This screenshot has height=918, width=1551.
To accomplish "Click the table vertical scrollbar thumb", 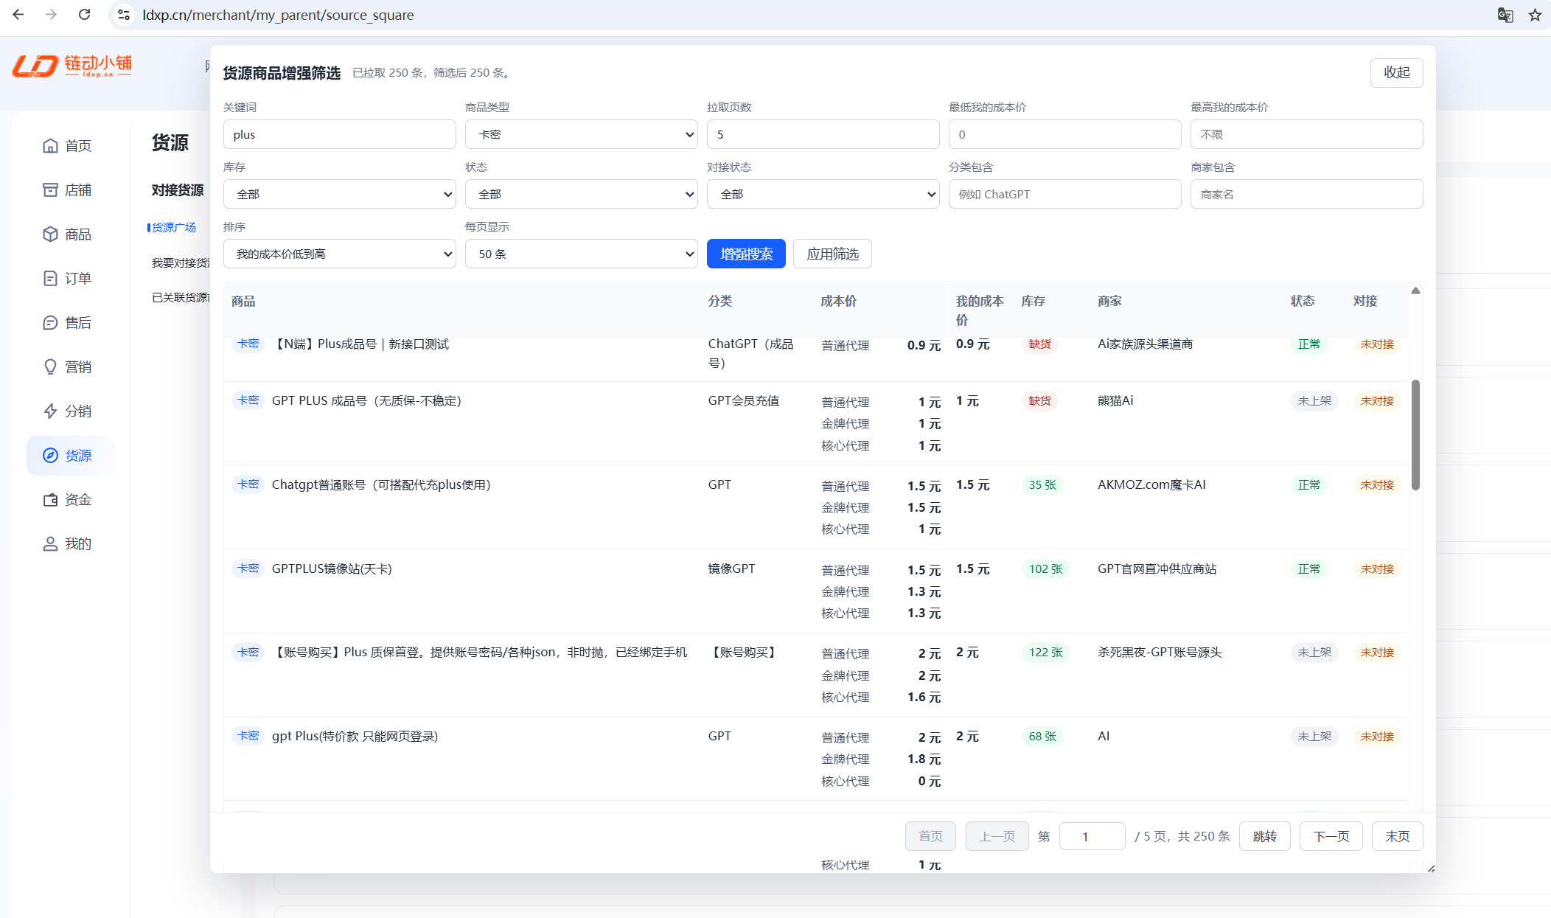I will 1415,435.
